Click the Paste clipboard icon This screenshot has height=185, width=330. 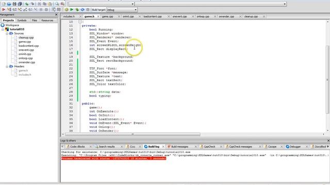[50, 4]
